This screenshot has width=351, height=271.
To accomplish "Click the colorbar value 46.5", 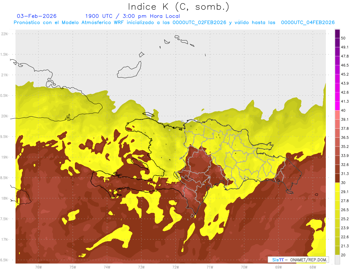I will click(x=345, y=65).
